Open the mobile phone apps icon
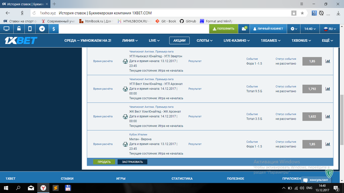 click(x=30, y=29)
